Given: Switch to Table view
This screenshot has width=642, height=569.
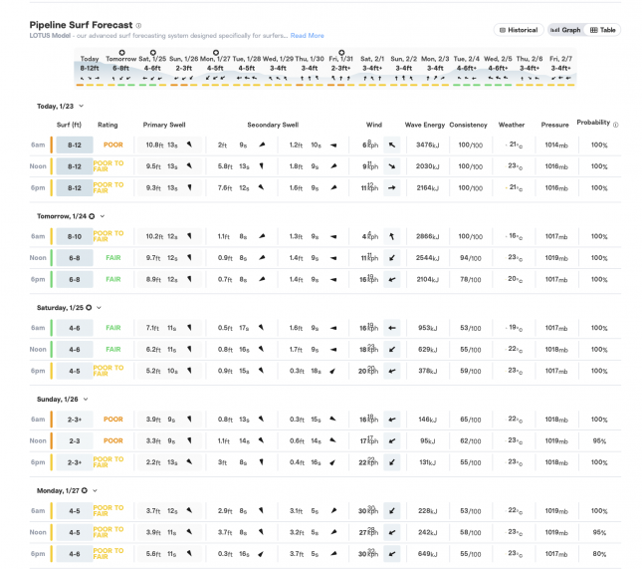Looking at the screenshot, I should 603,30.
